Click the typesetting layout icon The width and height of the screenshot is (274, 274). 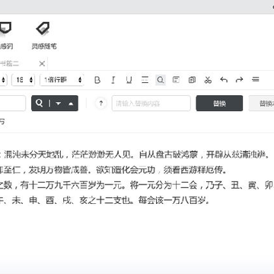pyautogui.click(x=176, y=80)
